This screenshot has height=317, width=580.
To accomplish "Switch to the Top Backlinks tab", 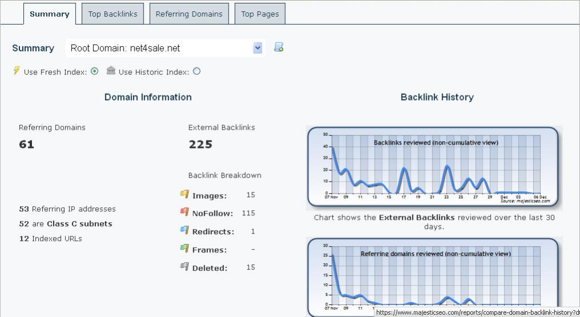I will [x=113, y=14].
